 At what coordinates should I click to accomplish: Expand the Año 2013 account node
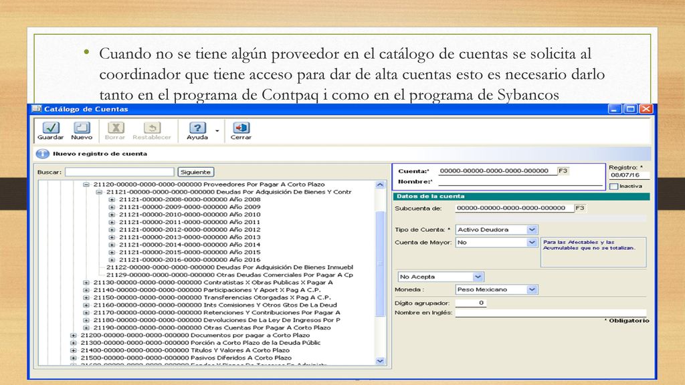pos(112,237)
